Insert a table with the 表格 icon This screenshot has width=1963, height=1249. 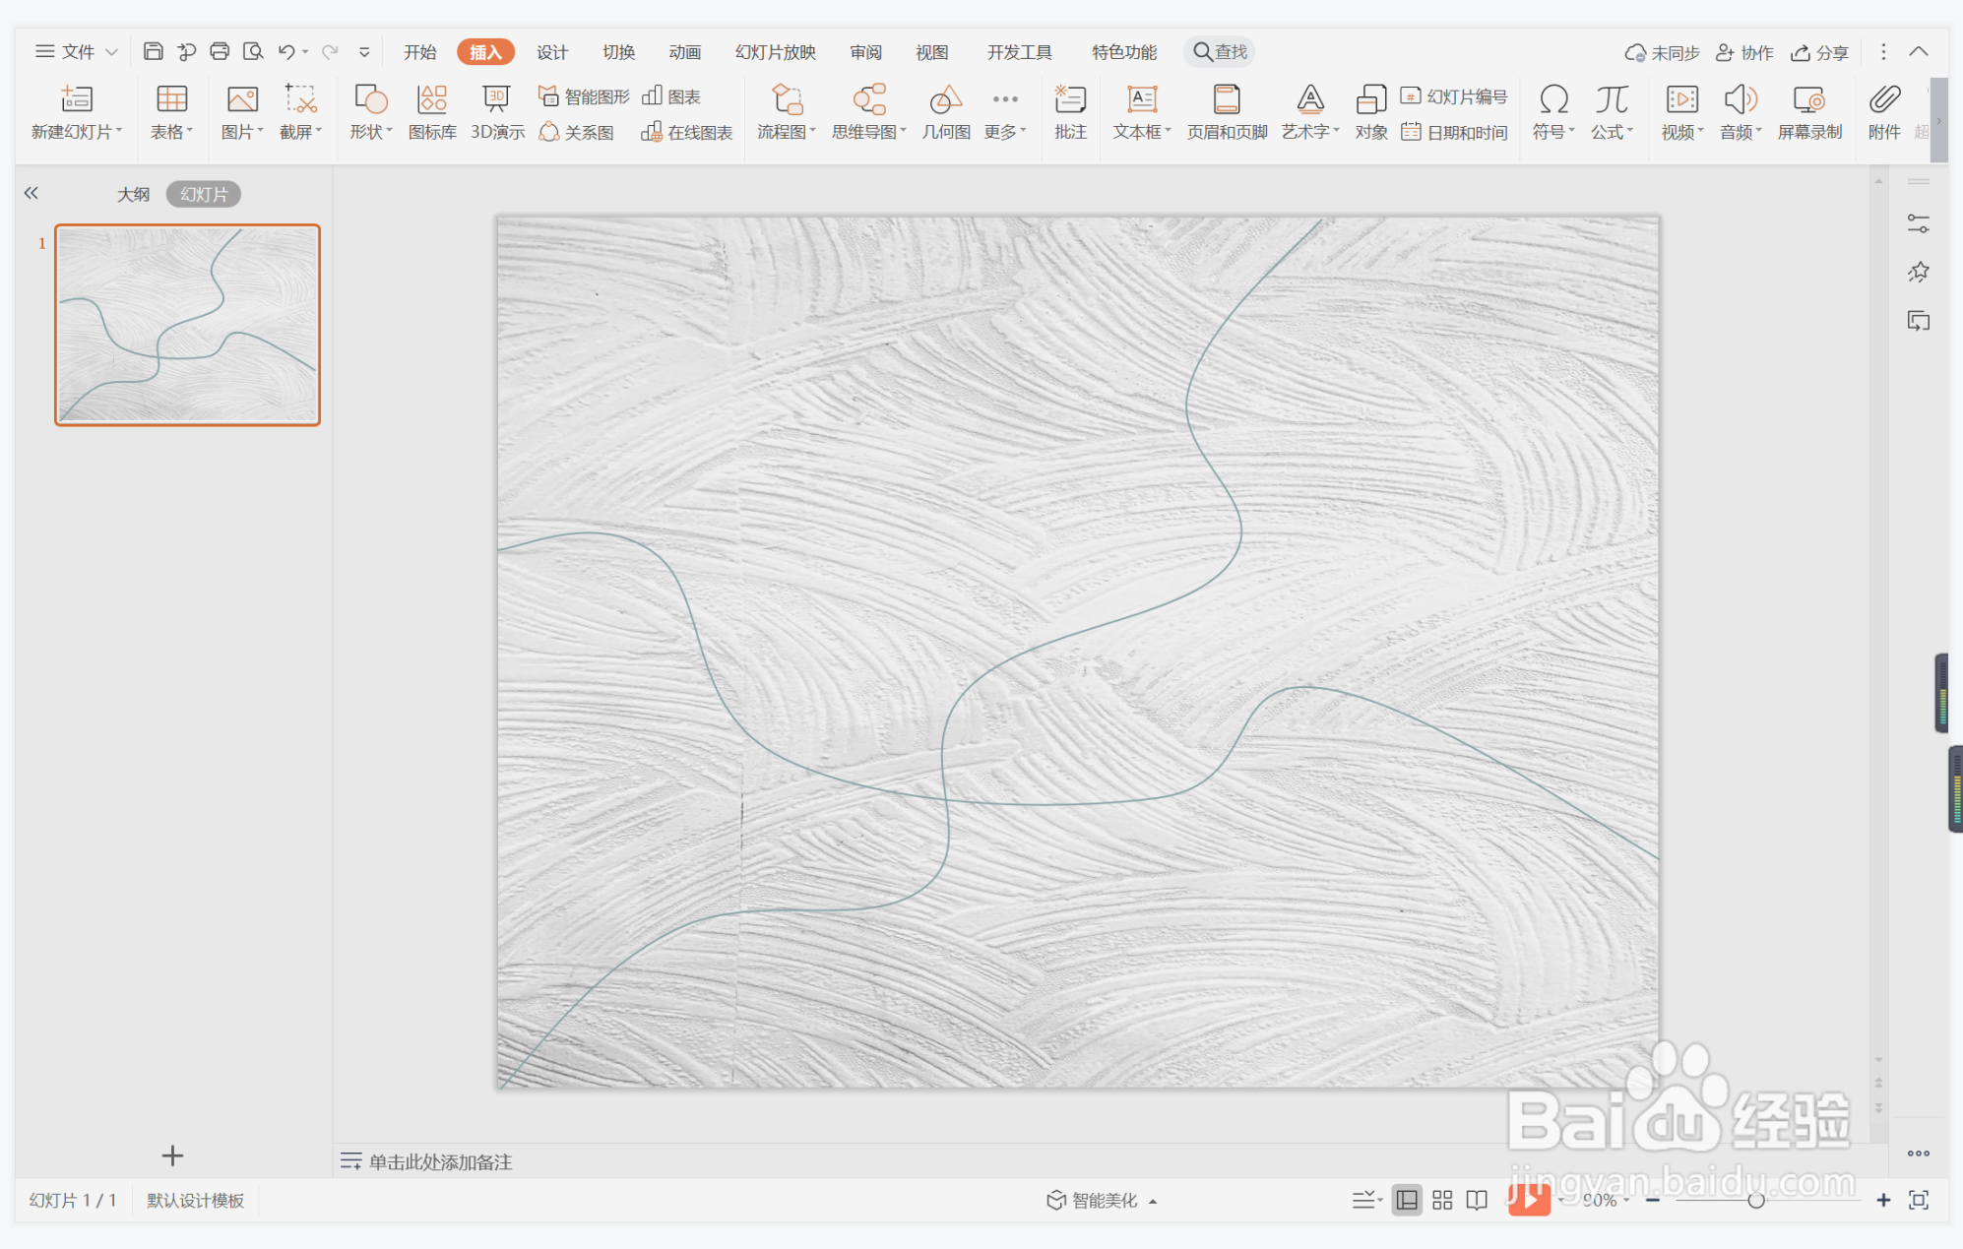point(171,99)
